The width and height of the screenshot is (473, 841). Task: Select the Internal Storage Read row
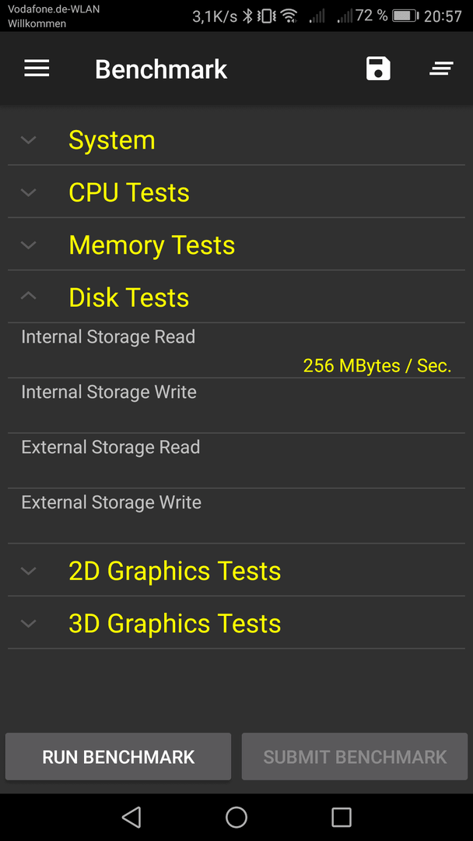pos(236,350)
